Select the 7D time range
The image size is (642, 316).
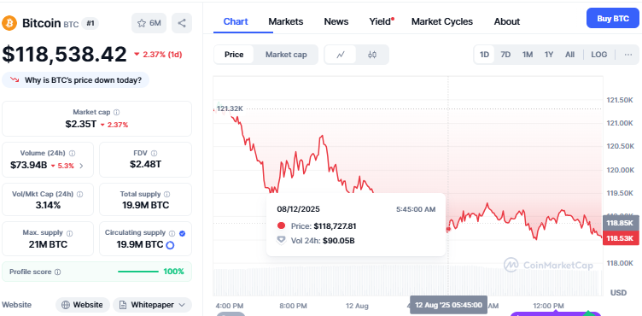[505, 55]
